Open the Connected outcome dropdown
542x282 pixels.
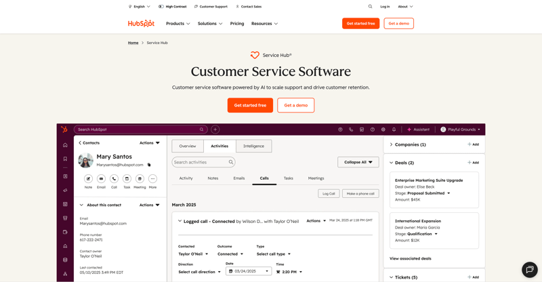click(230, 254)
